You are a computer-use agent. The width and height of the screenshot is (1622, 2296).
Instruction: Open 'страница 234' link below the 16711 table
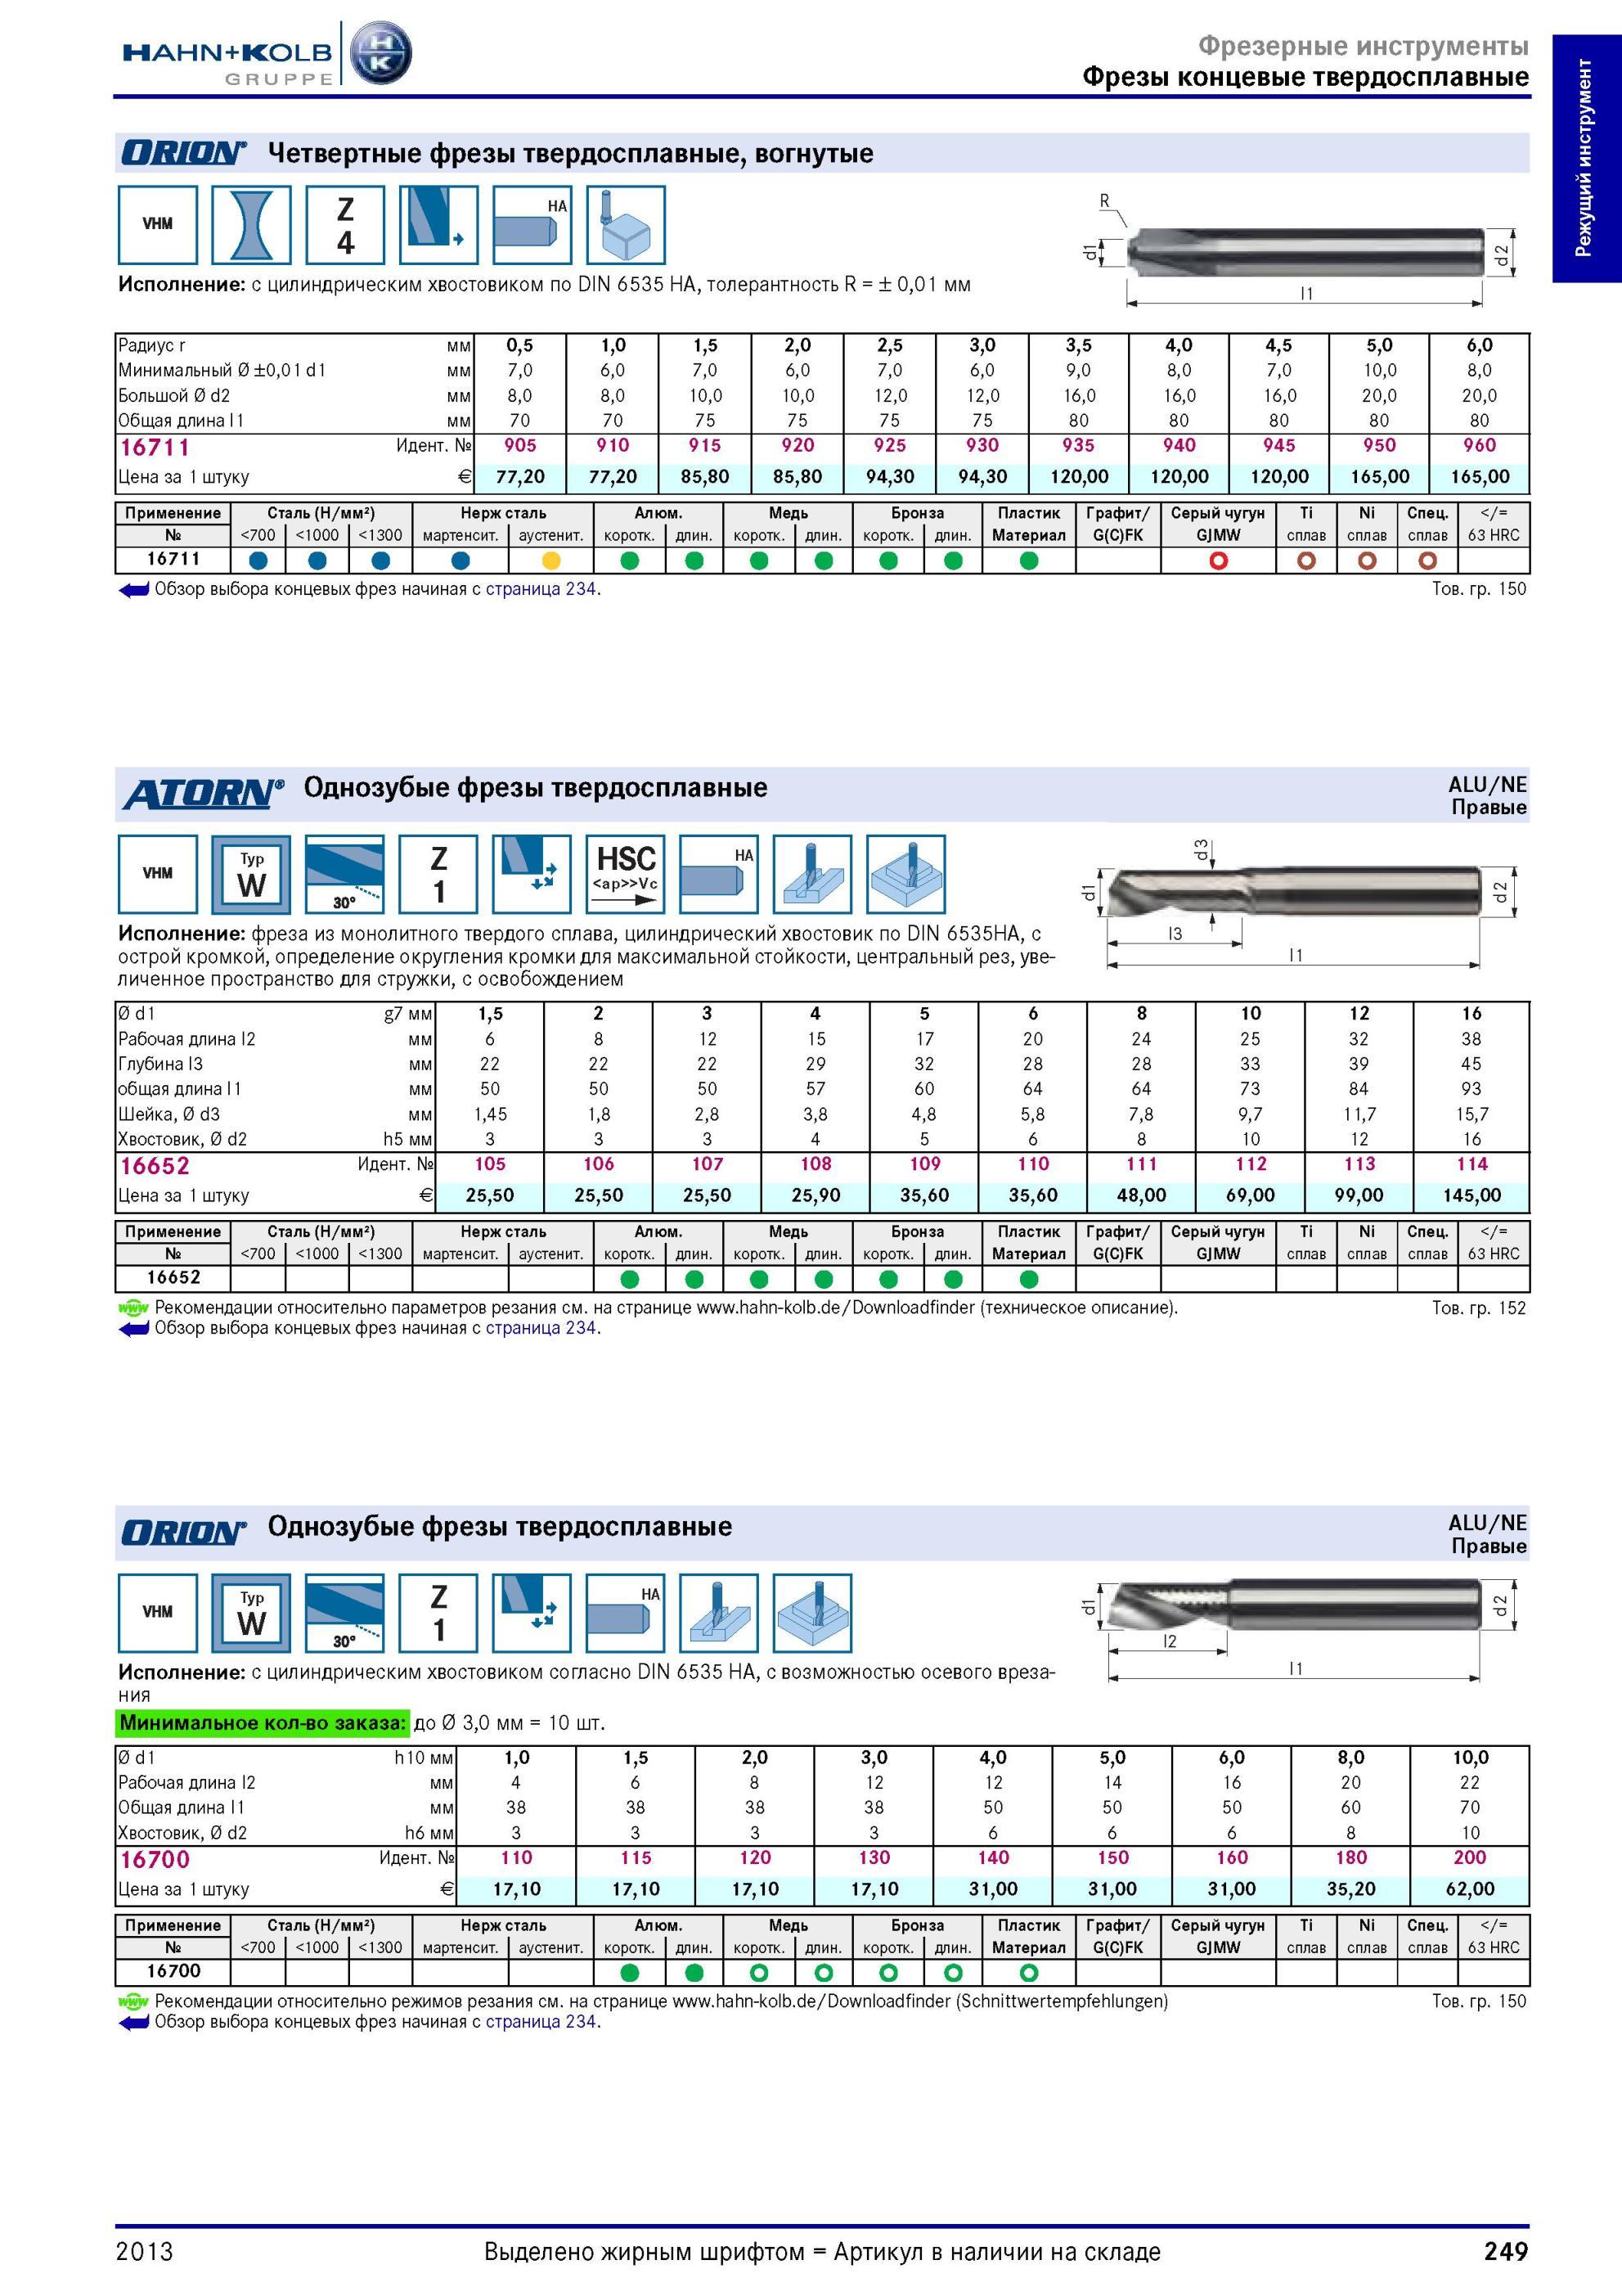541,589
